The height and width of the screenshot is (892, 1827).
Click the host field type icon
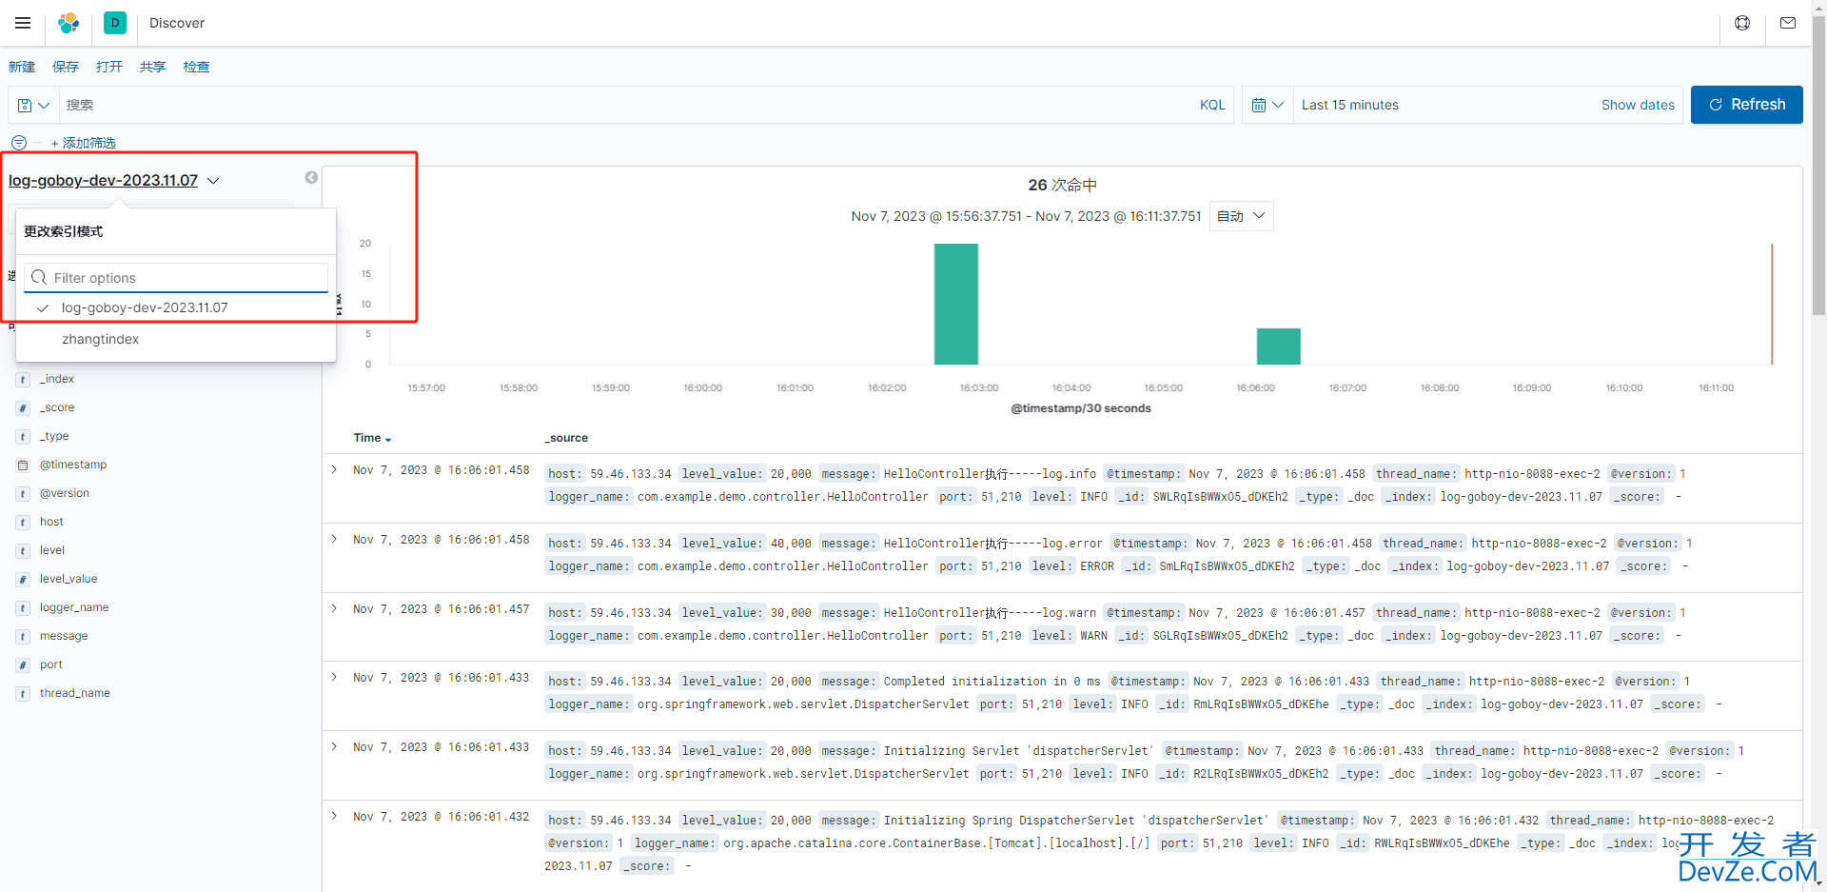[23, 523]
